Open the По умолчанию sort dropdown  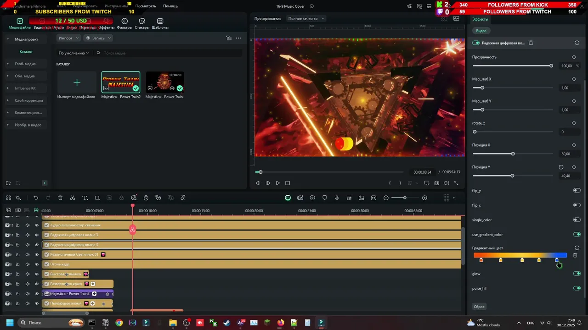73,53
